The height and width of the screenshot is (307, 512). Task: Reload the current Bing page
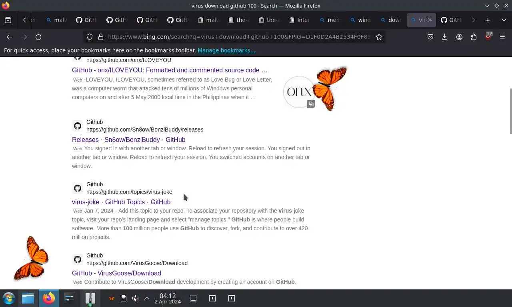coord(38,37)
